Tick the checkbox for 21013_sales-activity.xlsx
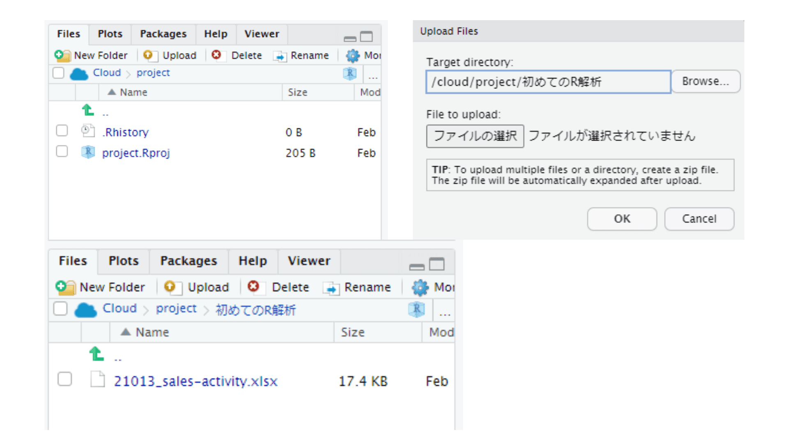 tap(65, 379)
